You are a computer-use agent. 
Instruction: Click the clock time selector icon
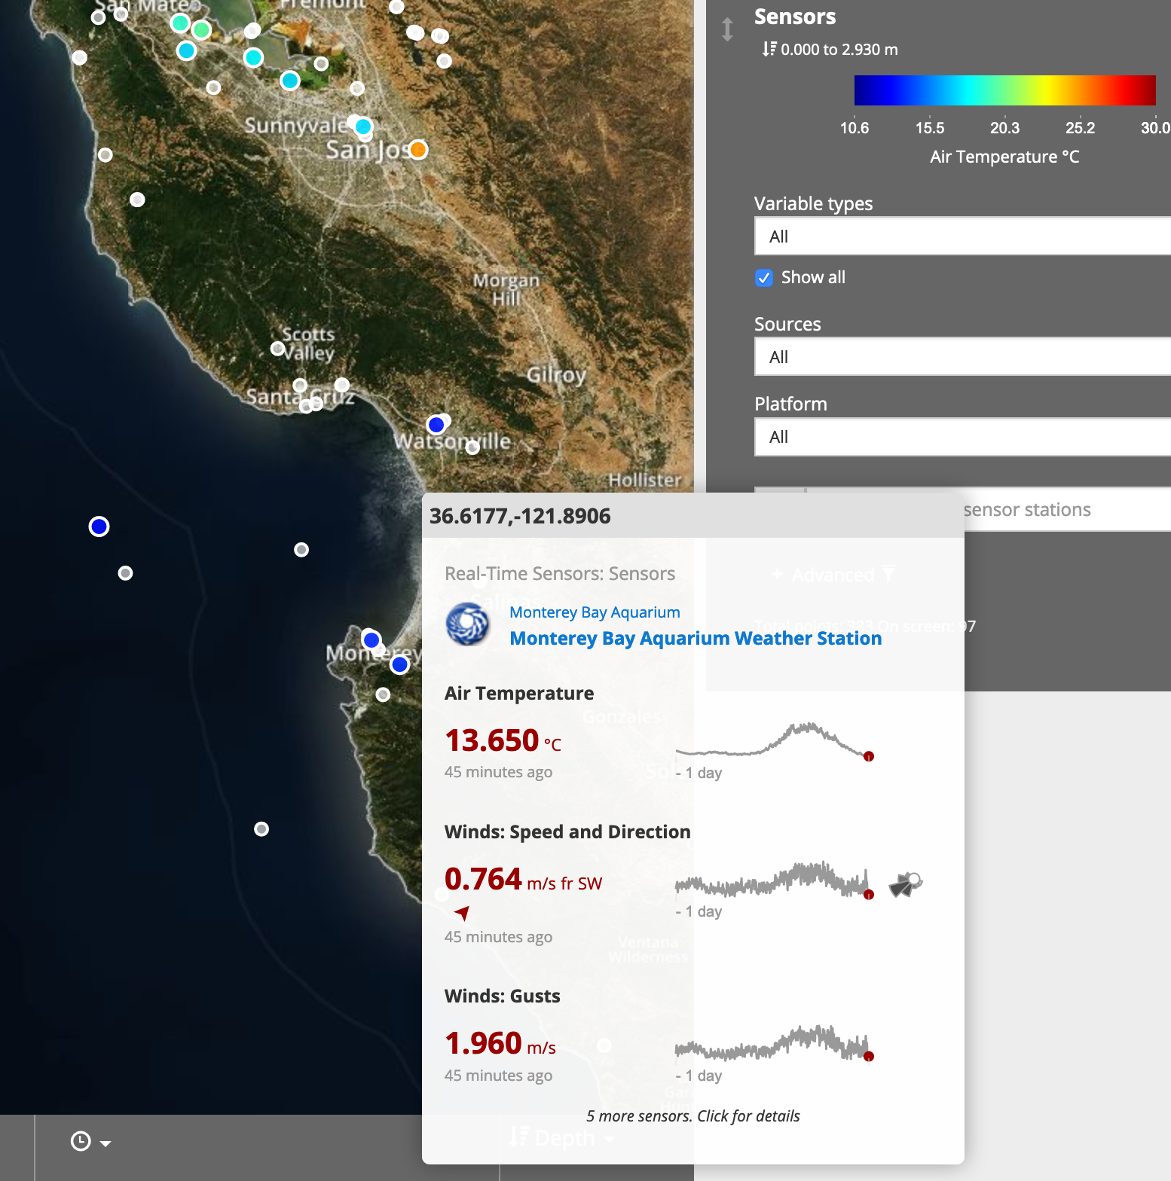coord(81,1141)
